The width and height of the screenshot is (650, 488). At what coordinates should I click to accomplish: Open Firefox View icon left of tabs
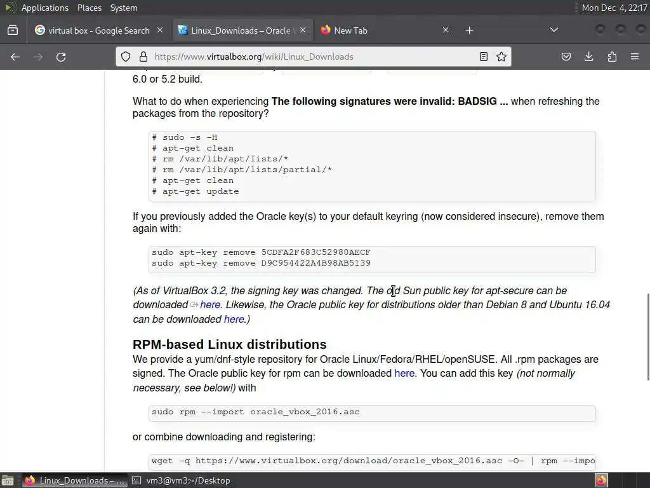pyautogui.click(x=13, y=30)
